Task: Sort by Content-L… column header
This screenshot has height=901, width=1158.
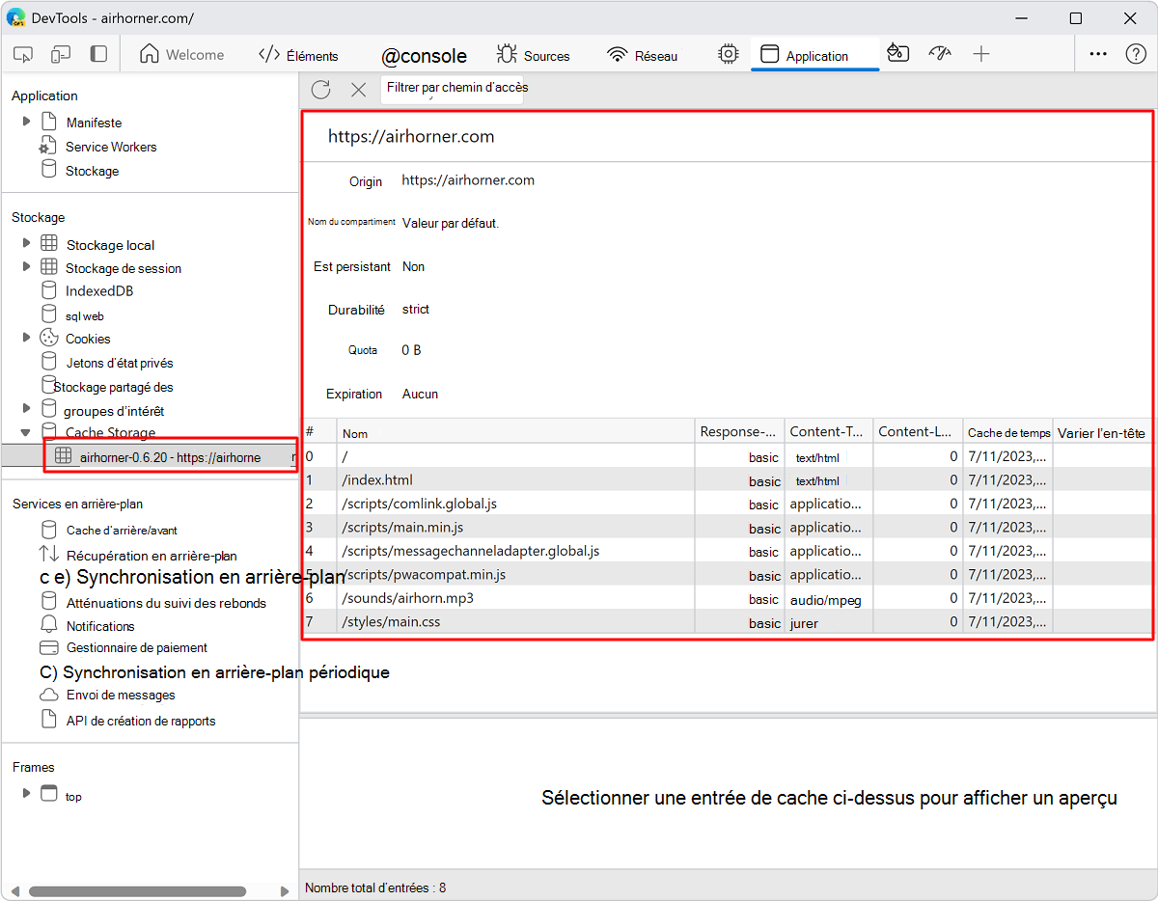Action: click(x=918, y=431)
